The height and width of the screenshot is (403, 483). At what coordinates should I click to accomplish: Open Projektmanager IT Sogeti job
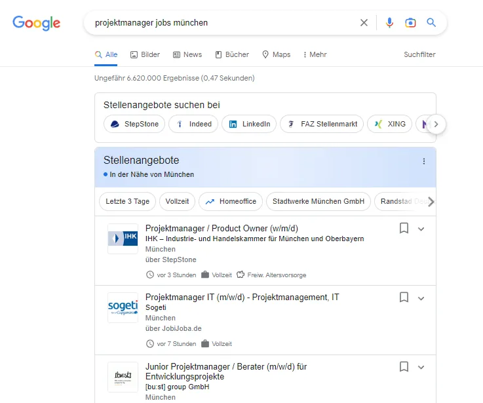[x=242, y=297]
